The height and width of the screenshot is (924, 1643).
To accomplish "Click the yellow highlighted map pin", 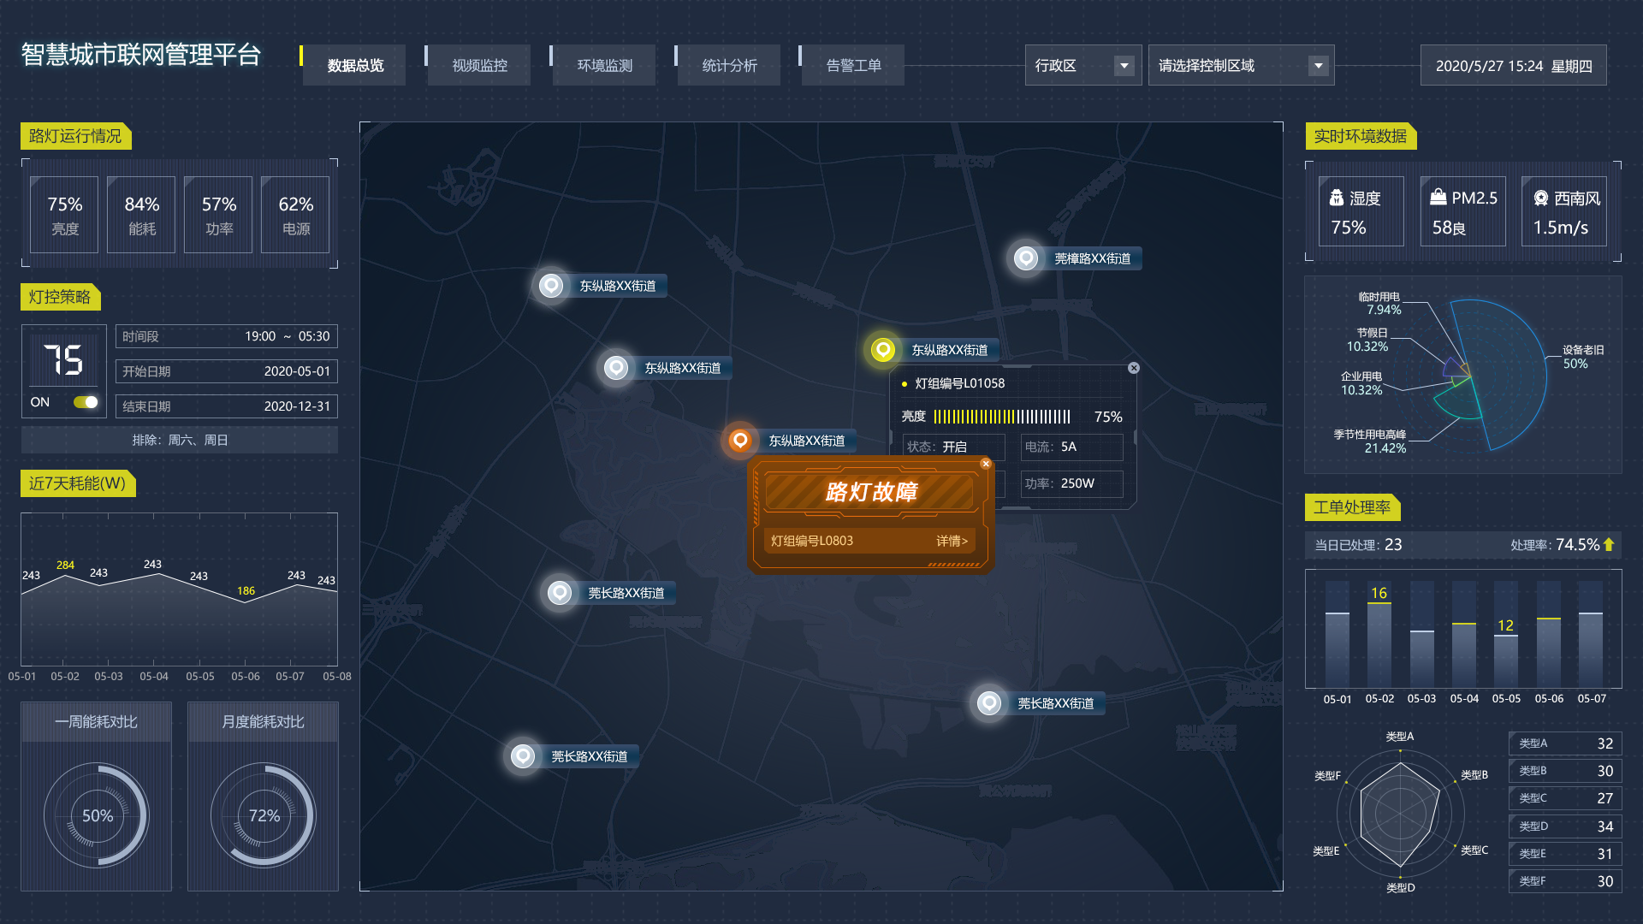I will (882, 349).
